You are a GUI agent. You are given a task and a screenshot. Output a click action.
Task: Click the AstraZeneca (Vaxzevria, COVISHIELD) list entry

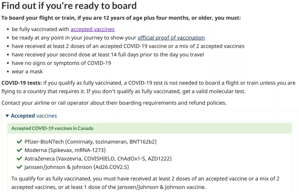point(98,159)
